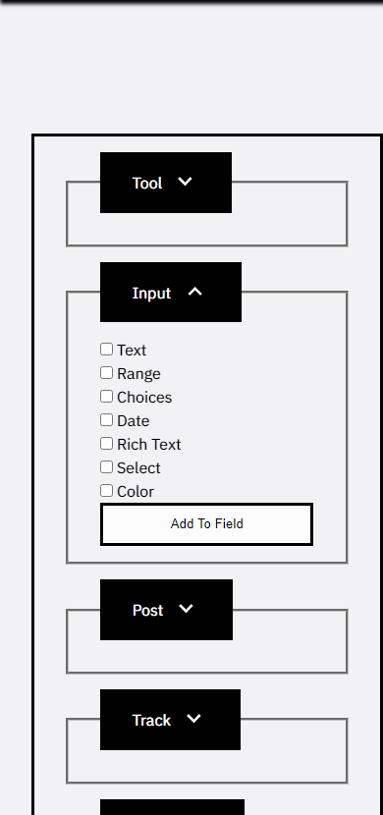The width and height of the screenshot is (383, 815).
Task: Click the 'Choices' label text
Action: point(144,397)
